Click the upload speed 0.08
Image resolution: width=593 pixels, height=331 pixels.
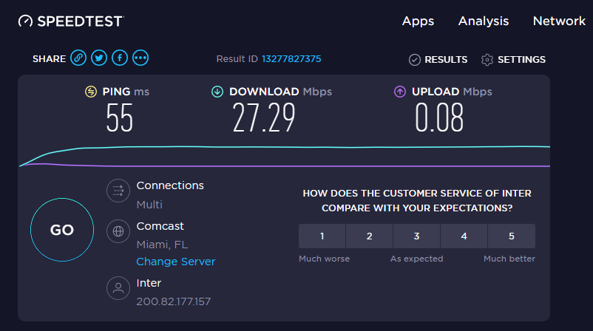(439, 118)
